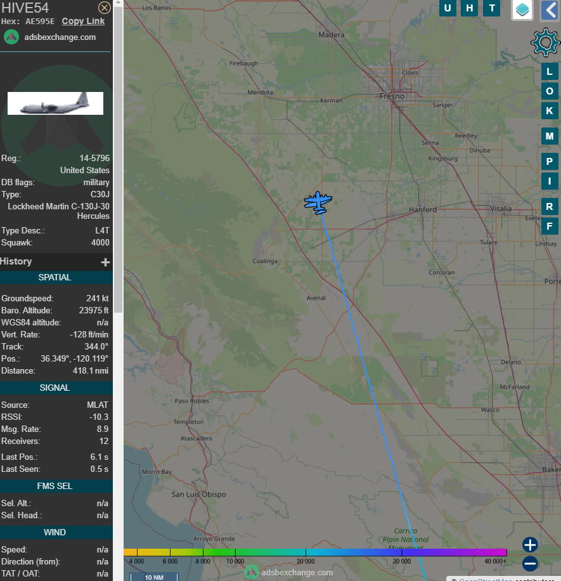Screen dimensions: 561x581
Task: Click the SIGNAL section header
Action: click(x=55, y=388)
